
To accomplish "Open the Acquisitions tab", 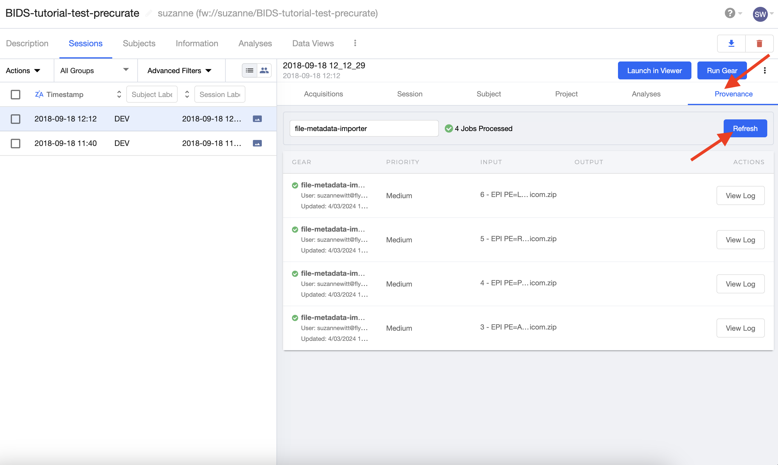I will point(323,94).
